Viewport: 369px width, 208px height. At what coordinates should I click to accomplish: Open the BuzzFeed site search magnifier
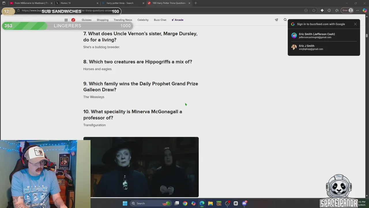point(285,20)
